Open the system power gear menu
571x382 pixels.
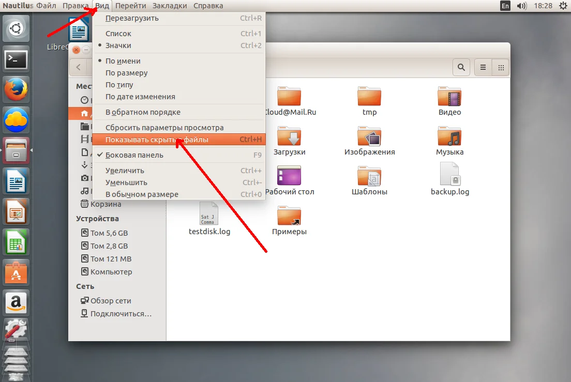click(x=563, y=6)
